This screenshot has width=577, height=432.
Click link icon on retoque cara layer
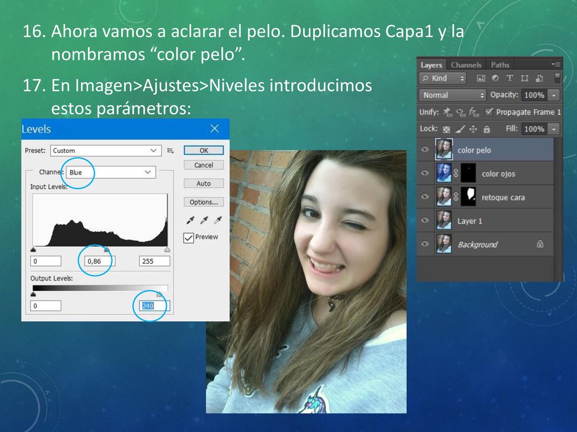[455, 196]
